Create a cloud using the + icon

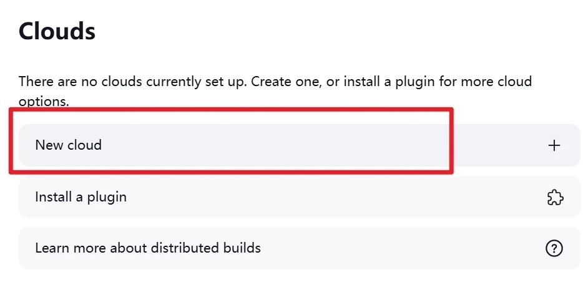pyautogui.click(x=554, y=145)
